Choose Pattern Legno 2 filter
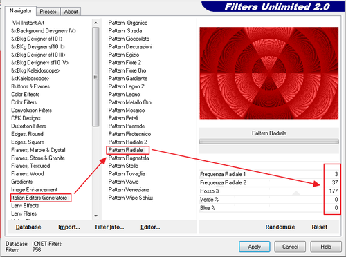Screen dimensions: 346x257 [127, 86]
